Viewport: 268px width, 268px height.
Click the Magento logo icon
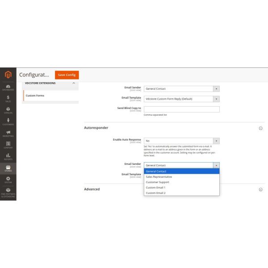coord(8,75)
